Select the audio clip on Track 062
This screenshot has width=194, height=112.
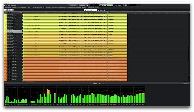coord(75,59)
